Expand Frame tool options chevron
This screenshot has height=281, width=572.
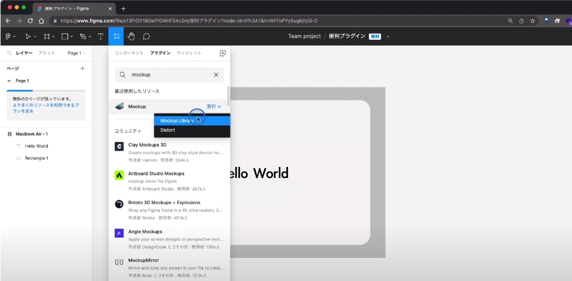click(53, 37)
